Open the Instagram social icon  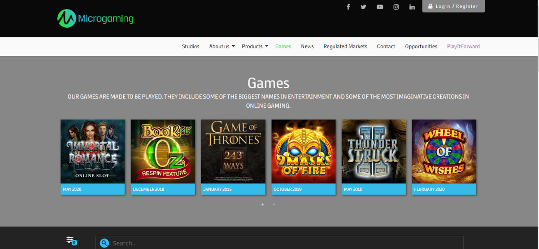pyautogui.click(x=396, y=7)
